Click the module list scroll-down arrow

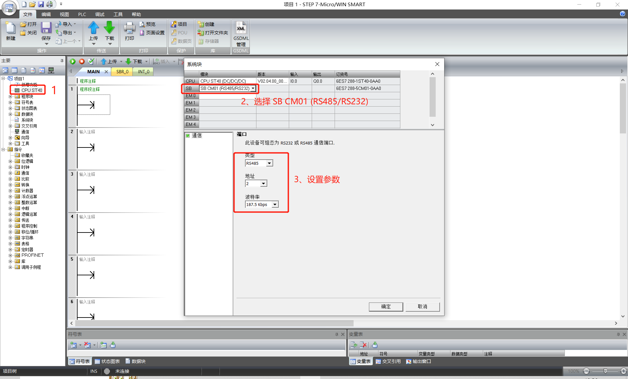(432, 125)
